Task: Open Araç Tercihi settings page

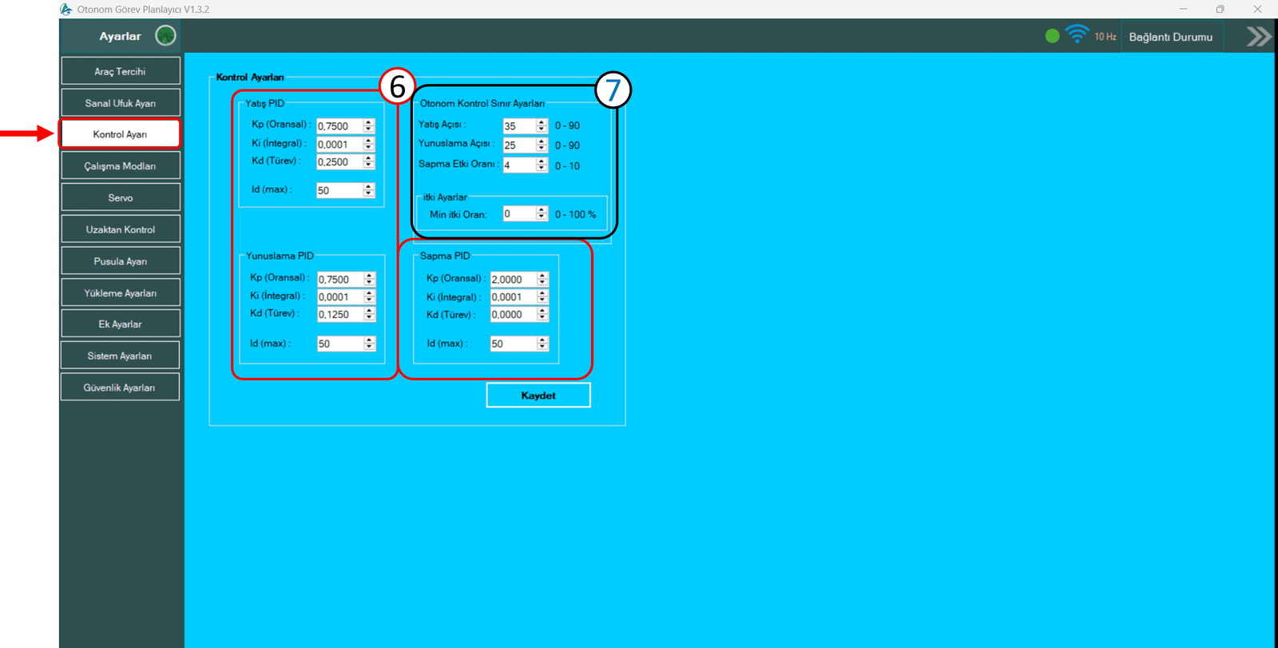Action: coord(121,71)
